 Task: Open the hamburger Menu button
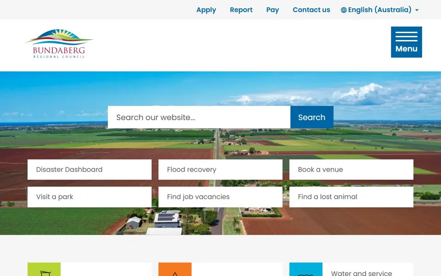coord(406,42)
